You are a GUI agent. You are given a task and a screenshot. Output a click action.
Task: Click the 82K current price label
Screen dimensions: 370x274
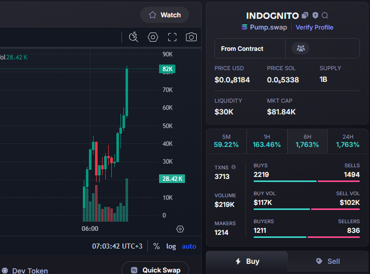pos(167,69)
